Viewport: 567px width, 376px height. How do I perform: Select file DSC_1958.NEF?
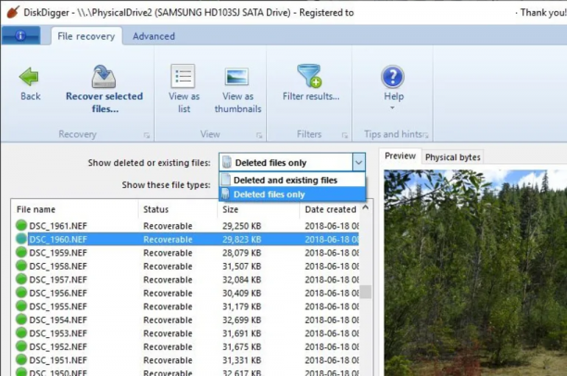point(58,266)
